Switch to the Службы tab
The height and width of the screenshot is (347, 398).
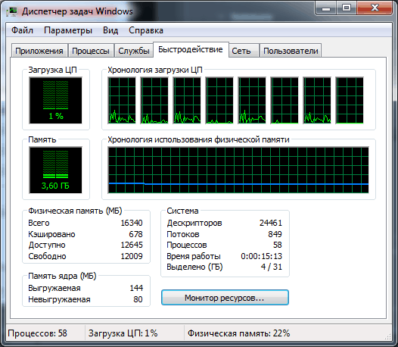(134, 51)
